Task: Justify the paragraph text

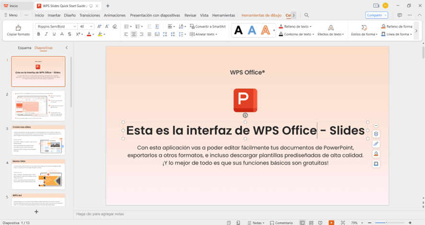Action: point(149,34)
